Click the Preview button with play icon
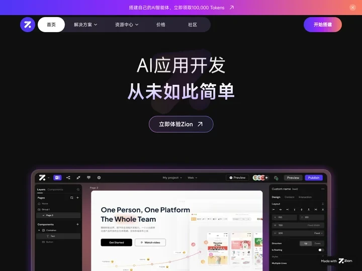This screenshot has width=362, height=271. 237,178
